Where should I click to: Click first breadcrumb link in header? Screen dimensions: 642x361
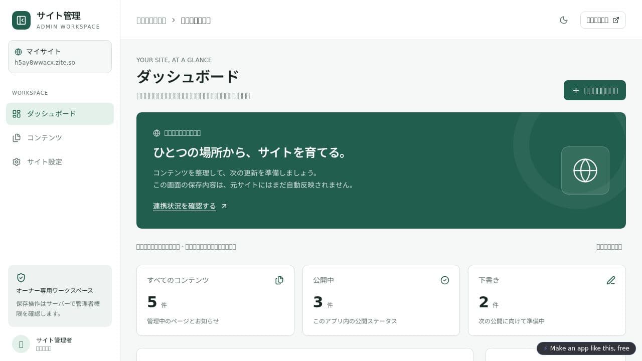coord(151,21)
